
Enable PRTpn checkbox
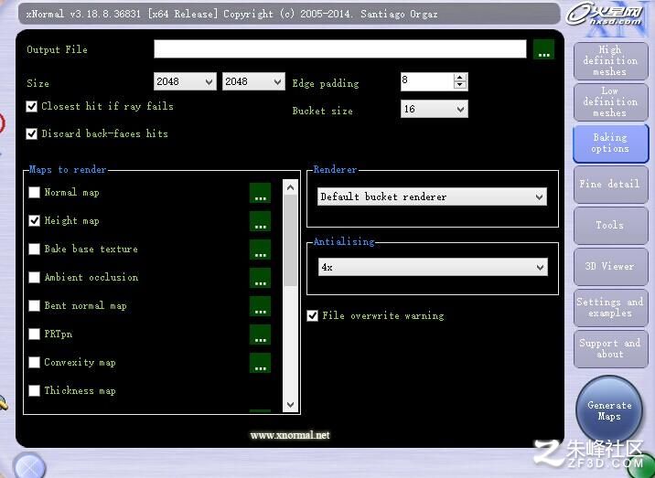click(34, 335)
